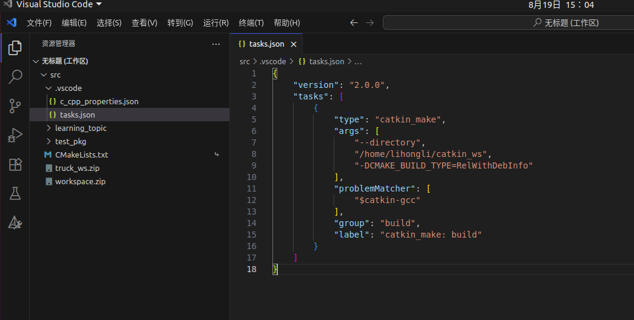This screenshot has height=320, width=634.
Task: Click the "tasks" key on line 3
Action: click(311, 96)
